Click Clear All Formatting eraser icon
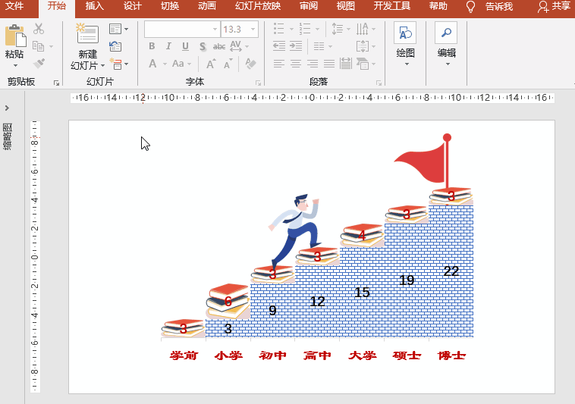 (250, 64)
